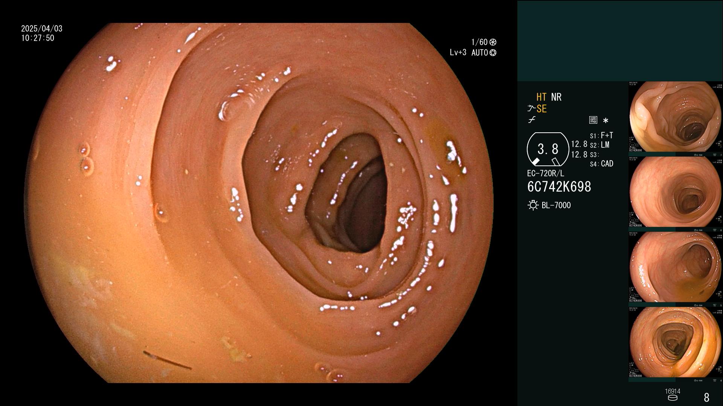This screenshot has height=406, width=723.
Task: Click the tone curve icon below SE
Action: click(532, 120)
